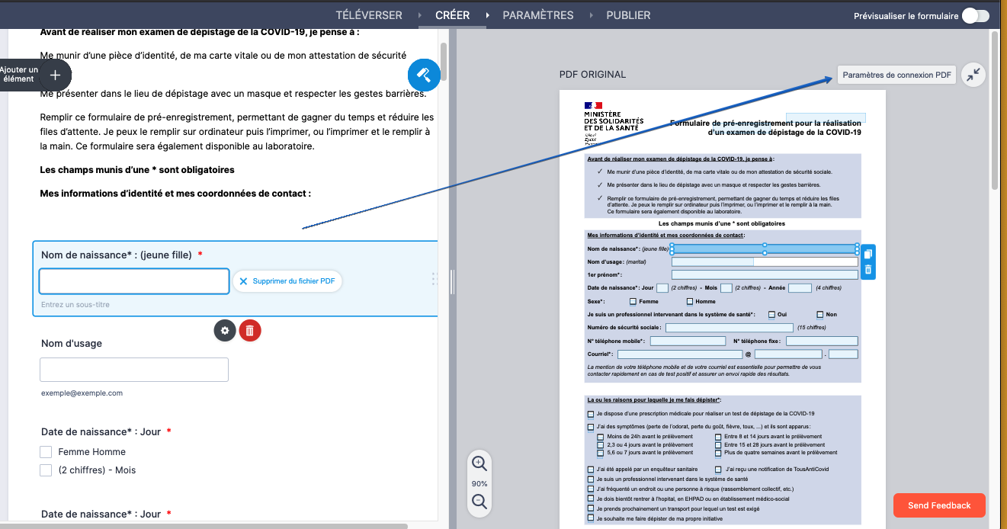This screenshot has width=1007, height=529.
Task: Click the Nom de naissance text input
Action: (x=134, y=281)
